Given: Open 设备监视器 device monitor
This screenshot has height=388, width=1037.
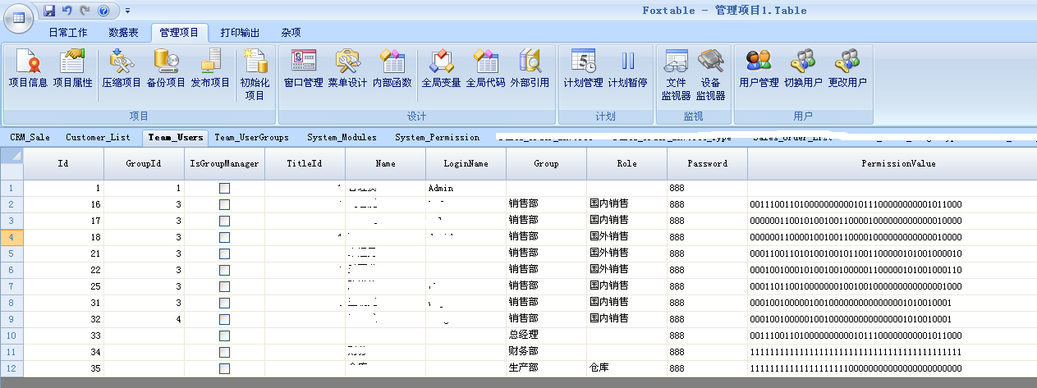Looking at the screenshot, I should click(710, 74).
